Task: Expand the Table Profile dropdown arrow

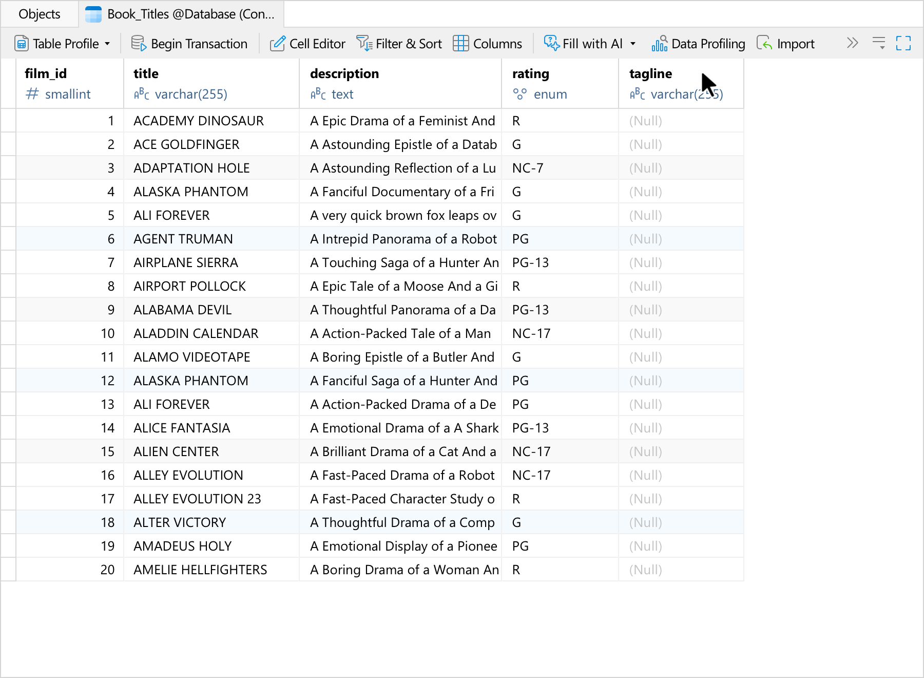Action: click(x=107, y=44)
